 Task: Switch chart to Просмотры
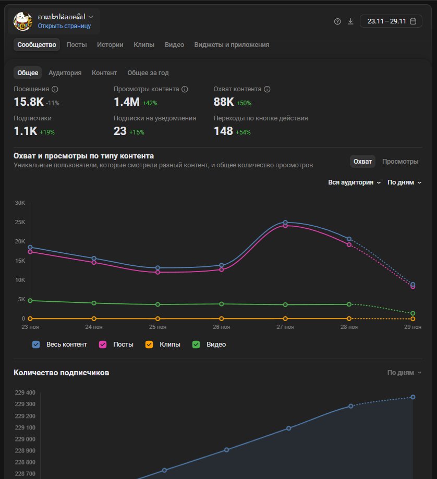point(400,162)
